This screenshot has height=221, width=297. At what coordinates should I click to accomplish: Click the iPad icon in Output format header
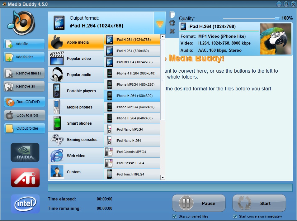pyautogui.click(x=59, y=23)
